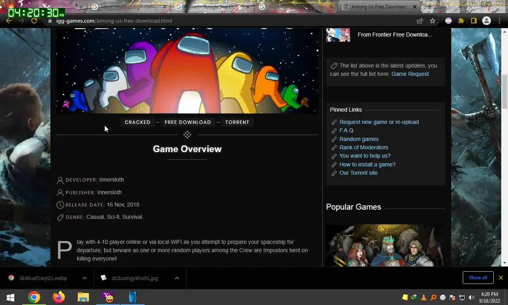Click the Action Center flag tray icon
The height and width of the screenshot is (305, 508).
pos(452,297)
